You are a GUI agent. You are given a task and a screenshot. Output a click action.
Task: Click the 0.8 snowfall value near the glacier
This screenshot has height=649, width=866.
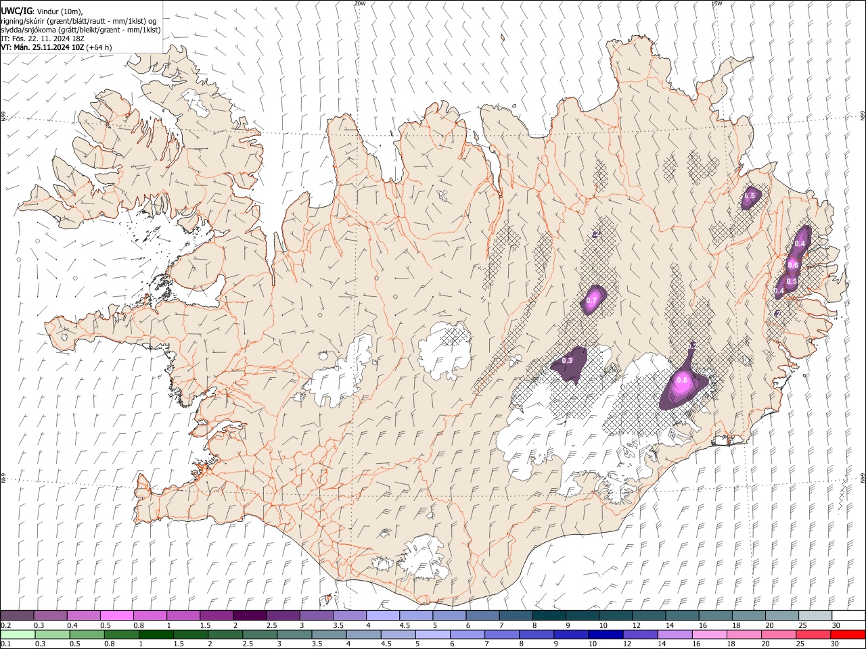click(682, 381)
